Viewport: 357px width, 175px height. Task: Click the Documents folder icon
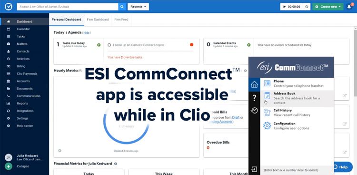[x=9, y=89]
